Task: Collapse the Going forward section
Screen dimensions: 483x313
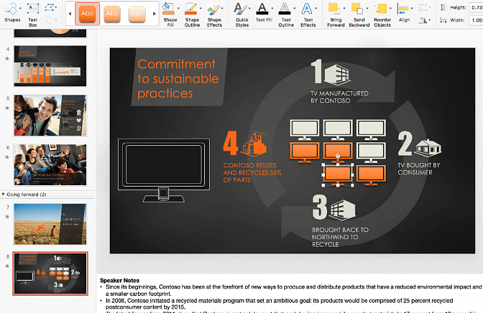Action: tap(3, 194)
